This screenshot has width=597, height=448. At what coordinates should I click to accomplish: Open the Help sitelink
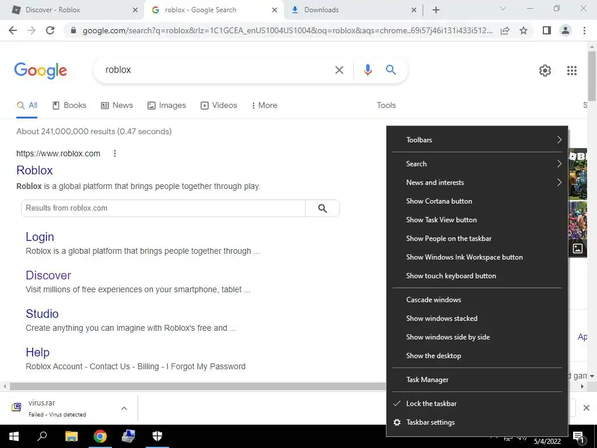(38, 352)
